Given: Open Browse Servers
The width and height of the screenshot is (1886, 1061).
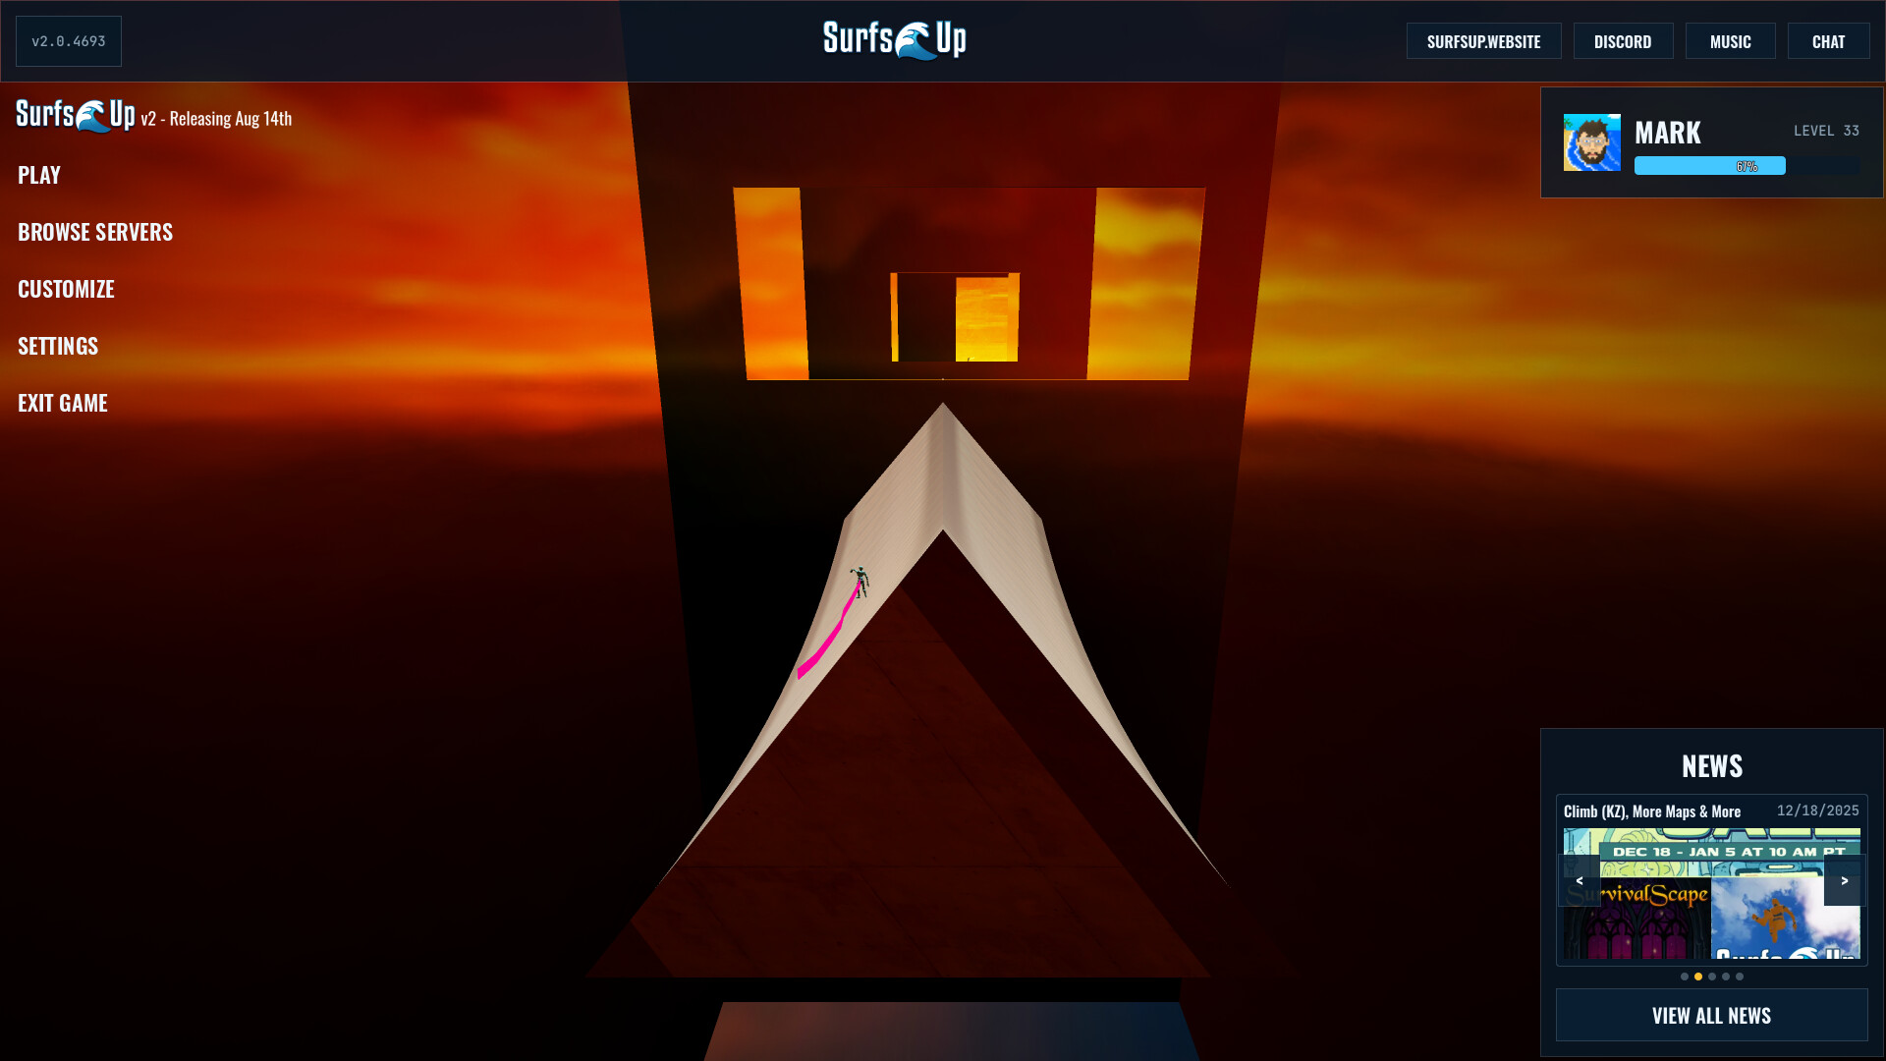Looking at the screenshot, I should (x=95, y=232).
